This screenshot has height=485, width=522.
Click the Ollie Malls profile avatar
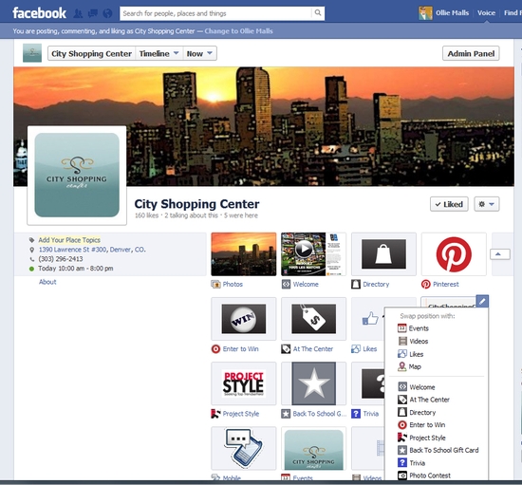[425, 13]
